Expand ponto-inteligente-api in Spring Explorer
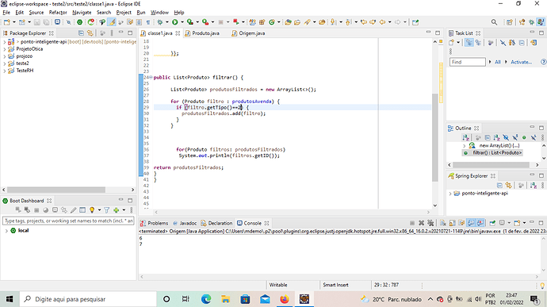Screen dimensions: 547x307 (450, 194)
